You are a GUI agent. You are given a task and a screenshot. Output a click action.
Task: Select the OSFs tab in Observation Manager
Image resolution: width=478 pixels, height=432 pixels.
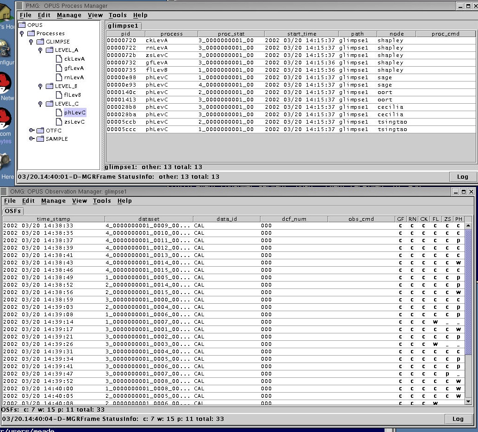pyautogui.click(x=13, y=211)
